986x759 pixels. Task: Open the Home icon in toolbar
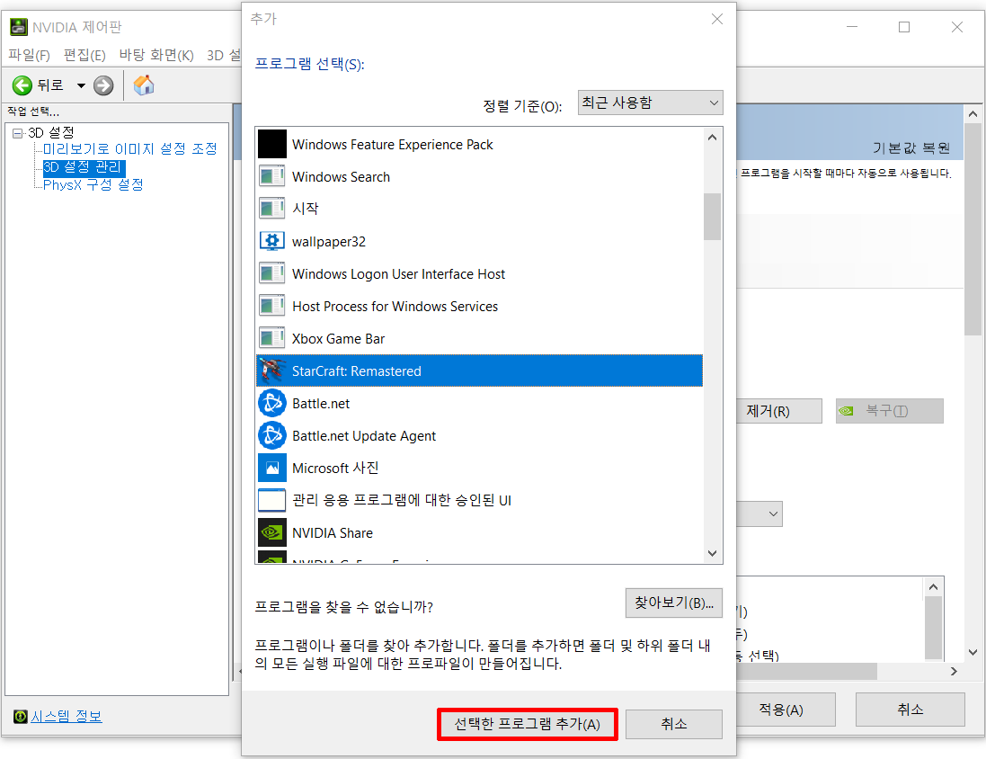[x=144, y=85]
